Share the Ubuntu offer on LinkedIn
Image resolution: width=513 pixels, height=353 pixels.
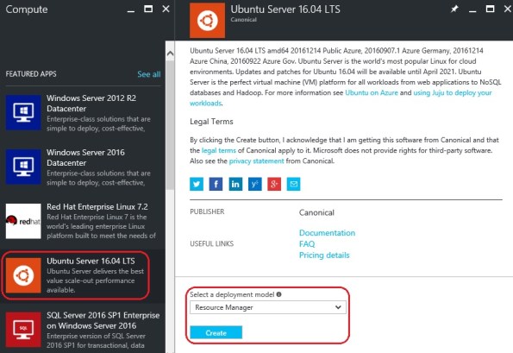(x=235, y=184)
